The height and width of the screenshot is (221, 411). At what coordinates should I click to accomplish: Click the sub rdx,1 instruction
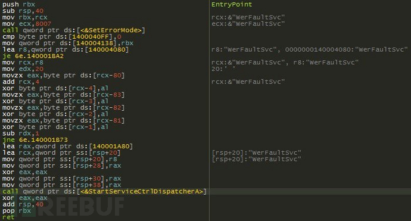point(21,133)
